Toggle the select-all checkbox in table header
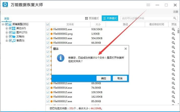Screen dimensions: 180x112 pos(48,24)
